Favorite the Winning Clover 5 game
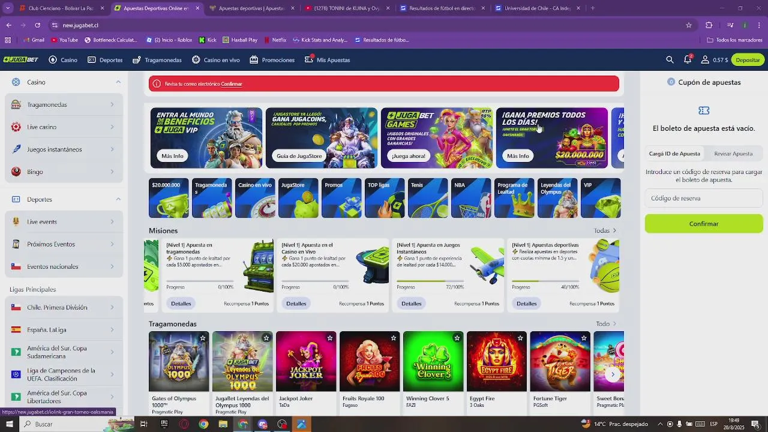Viewport: 768px width, 432px height. pos(457,338)
